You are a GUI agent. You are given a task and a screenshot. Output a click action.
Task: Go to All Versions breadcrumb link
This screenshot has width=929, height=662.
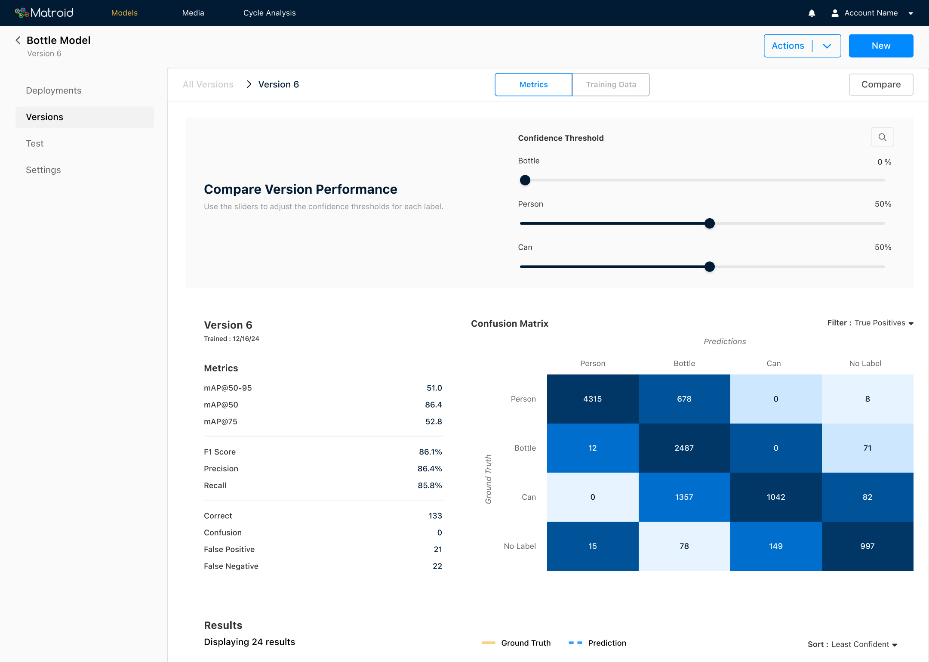208,85
